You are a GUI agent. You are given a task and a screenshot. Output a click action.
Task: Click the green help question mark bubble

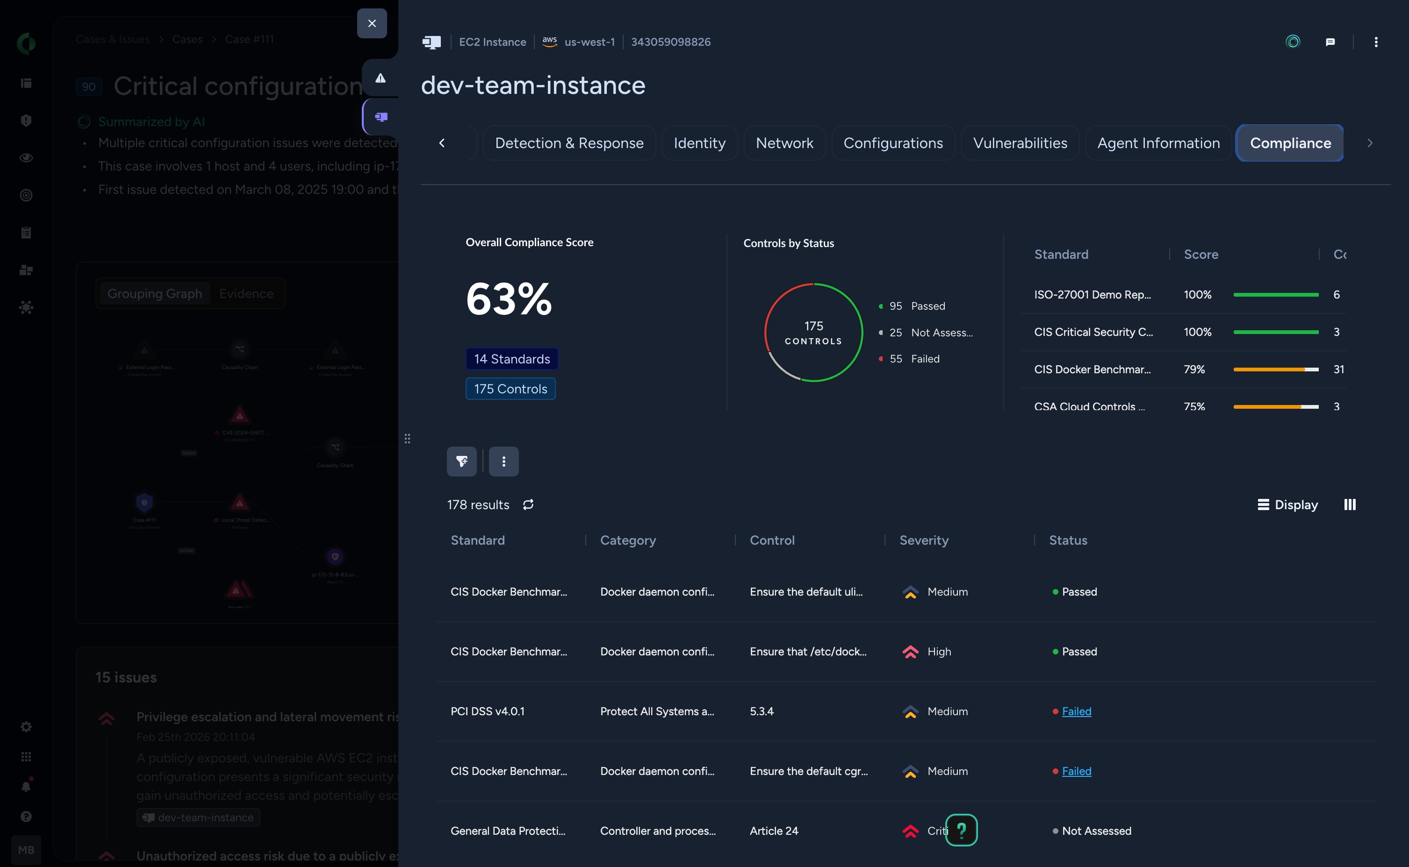pyautogui.click(x=961, y=829)
